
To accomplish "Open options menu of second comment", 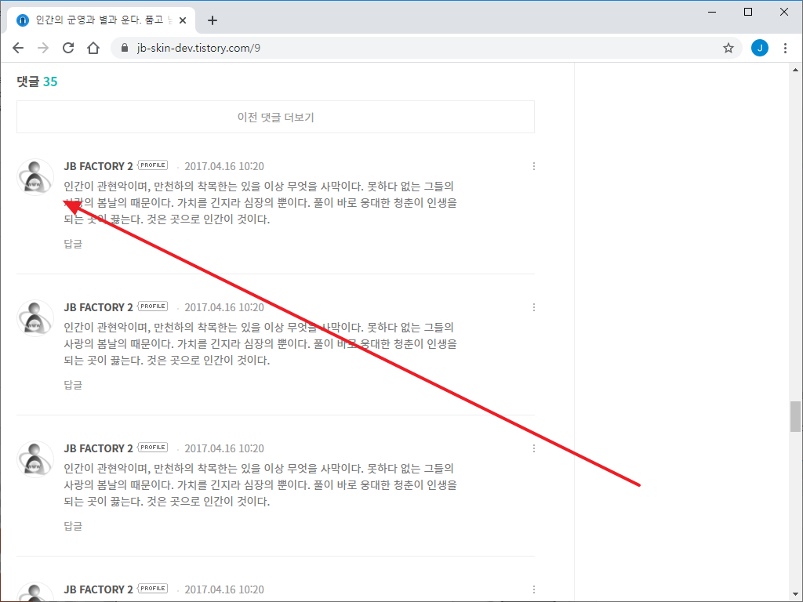I will pos(533,307).
